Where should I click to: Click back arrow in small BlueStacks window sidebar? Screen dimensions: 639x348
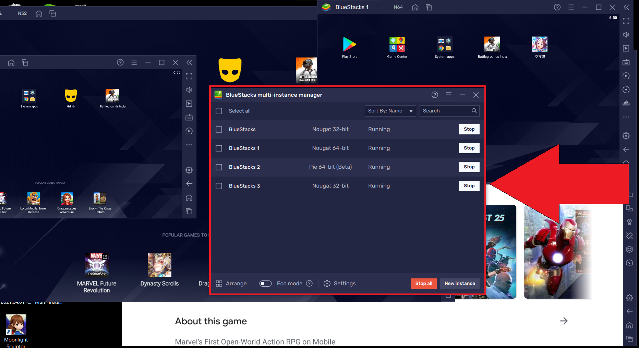point(189,184)
